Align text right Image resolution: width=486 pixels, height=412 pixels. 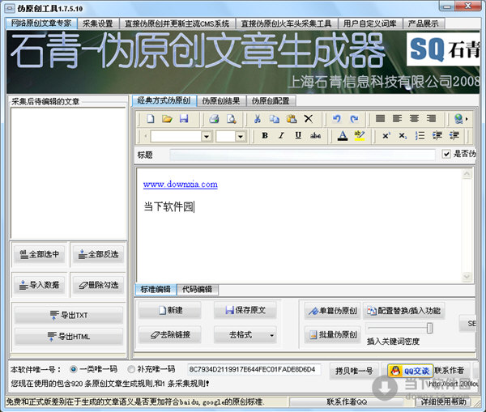431,119
